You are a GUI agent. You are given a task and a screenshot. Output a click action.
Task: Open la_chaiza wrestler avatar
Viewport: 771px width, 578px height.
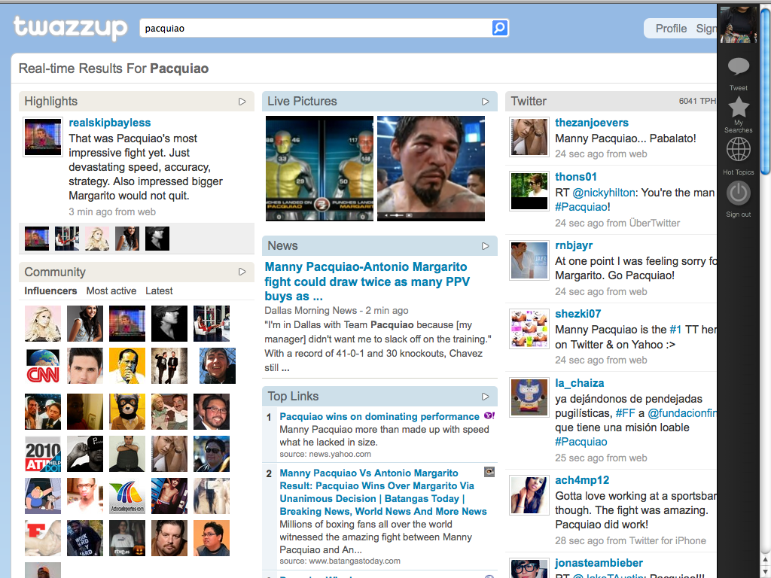click(529, 397)
